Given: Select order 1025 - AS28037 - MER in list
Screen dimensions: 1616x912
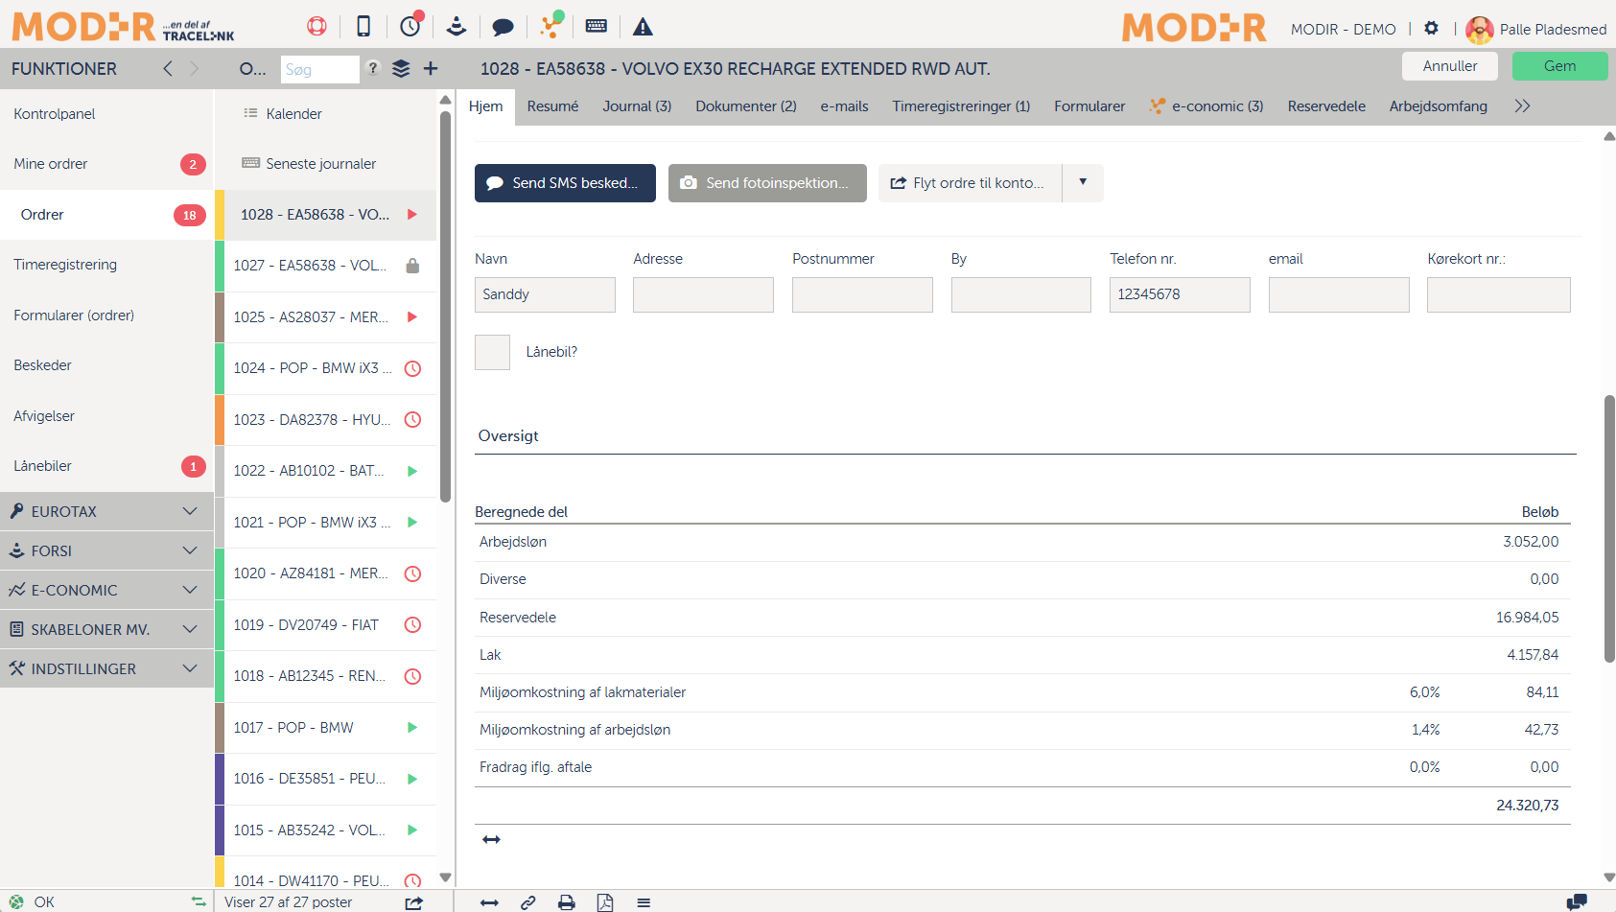Looking at the screenshot, I should [x=311, y=317].
